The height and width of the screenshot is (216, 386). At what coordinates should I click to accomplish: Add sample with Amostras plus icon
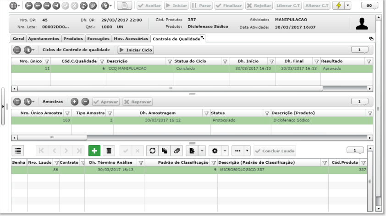coord(75,102)
